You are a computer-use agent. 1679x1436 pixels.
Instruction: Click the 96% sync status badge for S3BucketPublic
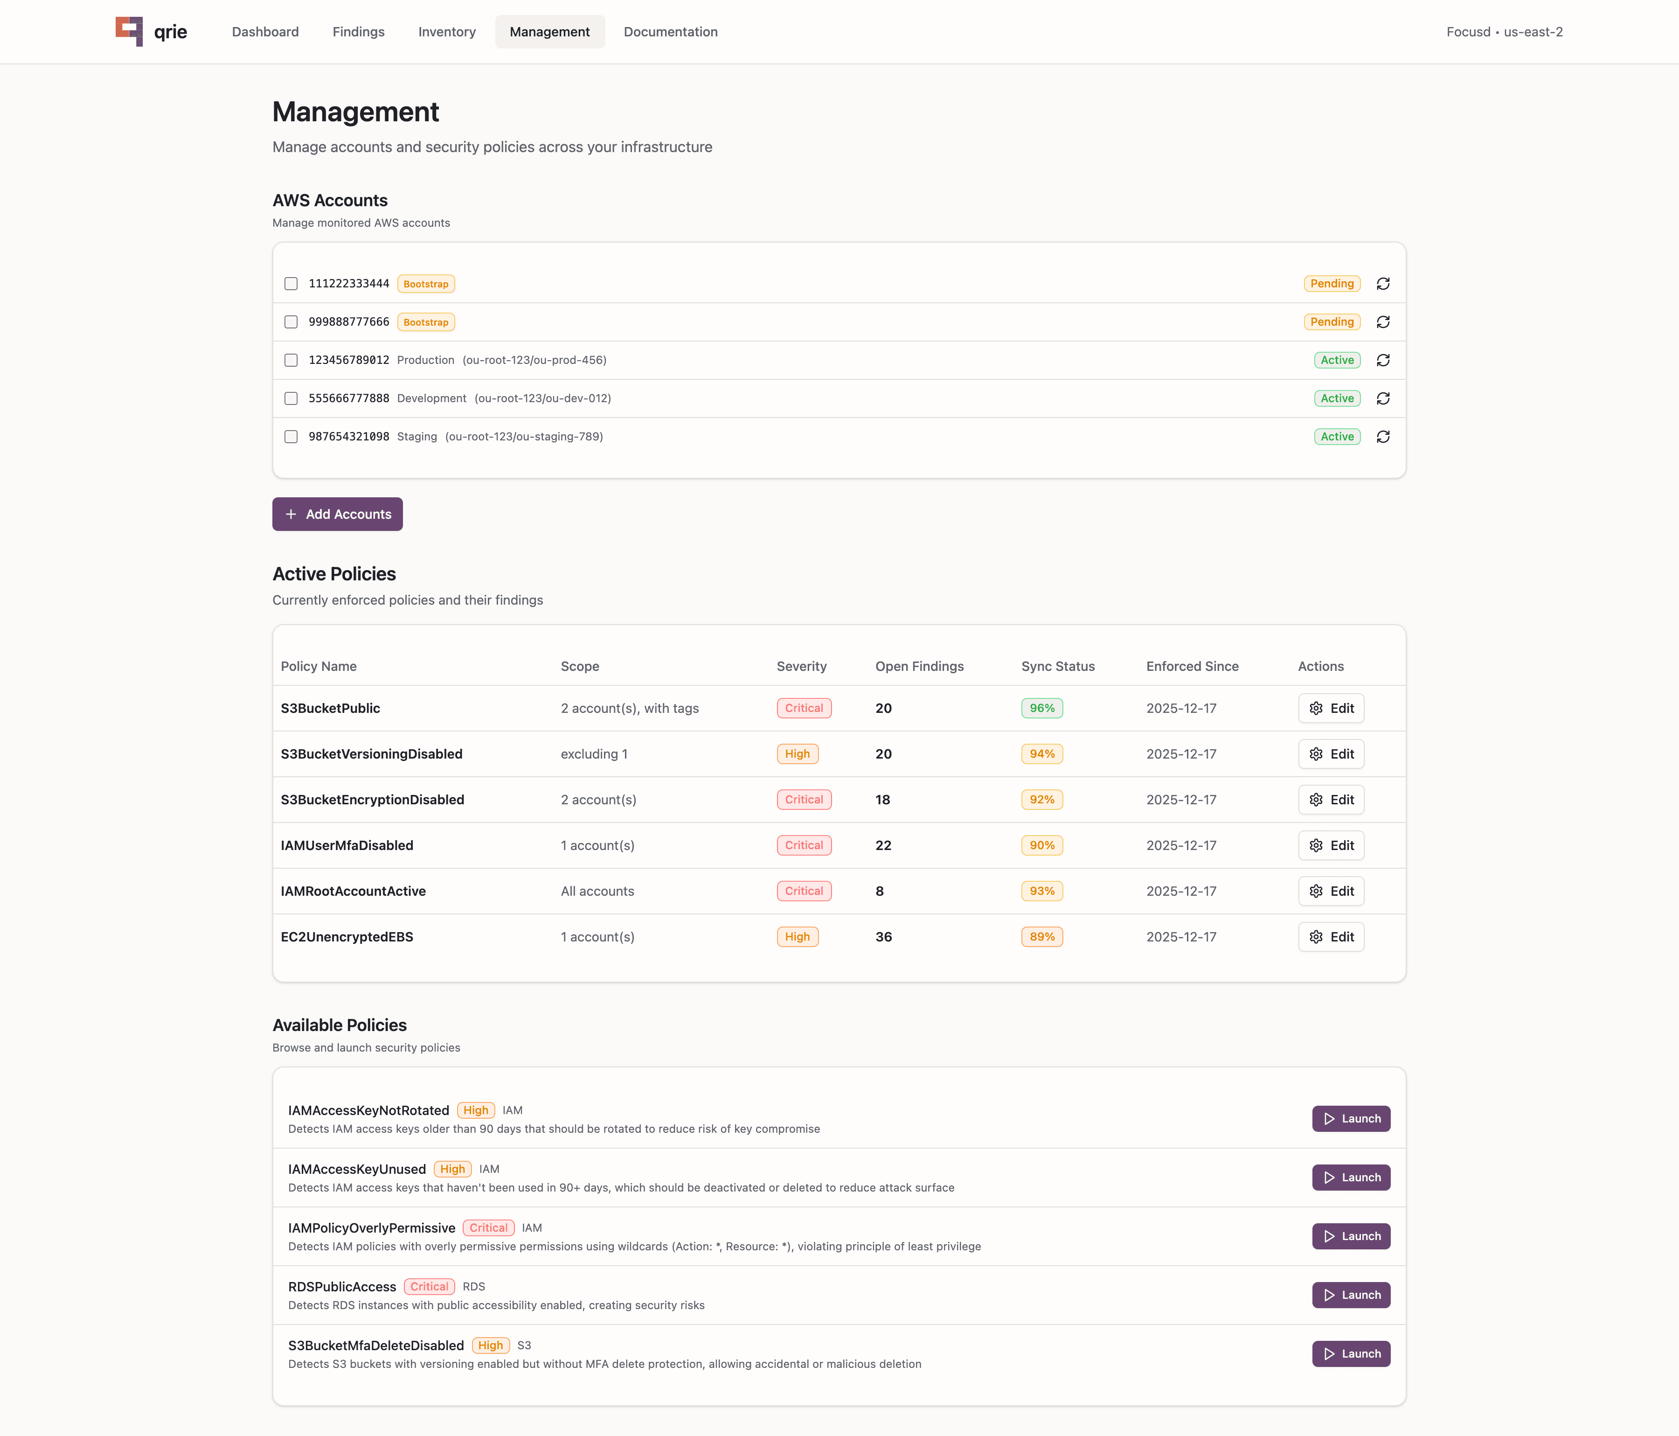(1042, 707)
